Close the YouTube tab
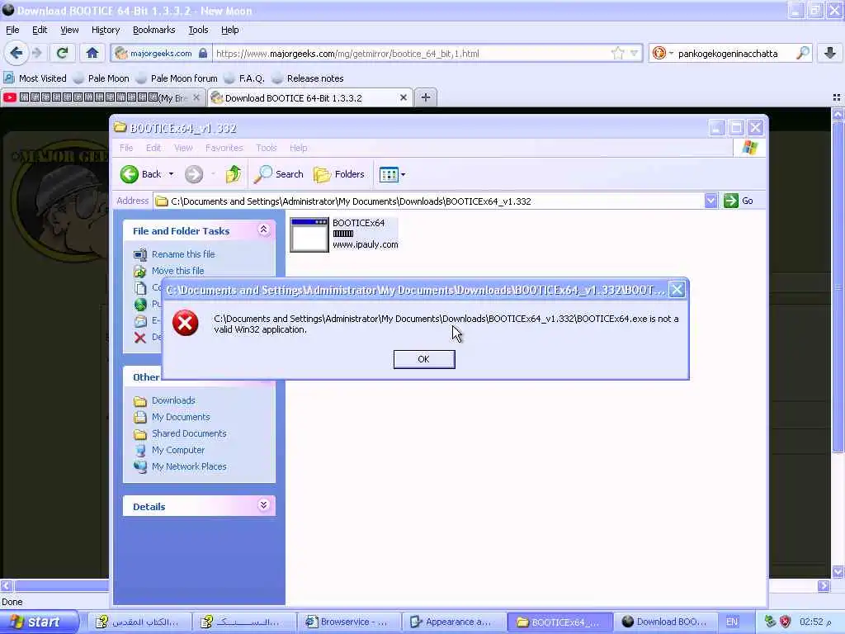 (x=196, y=97)
